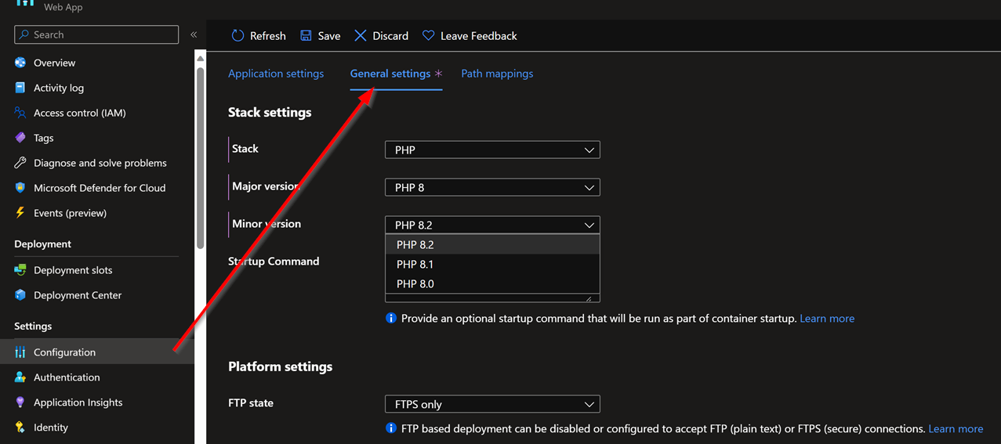The image size is (1001, 444).
Task: Switch to Path mappings tab
Action: [x=497, y=74]
